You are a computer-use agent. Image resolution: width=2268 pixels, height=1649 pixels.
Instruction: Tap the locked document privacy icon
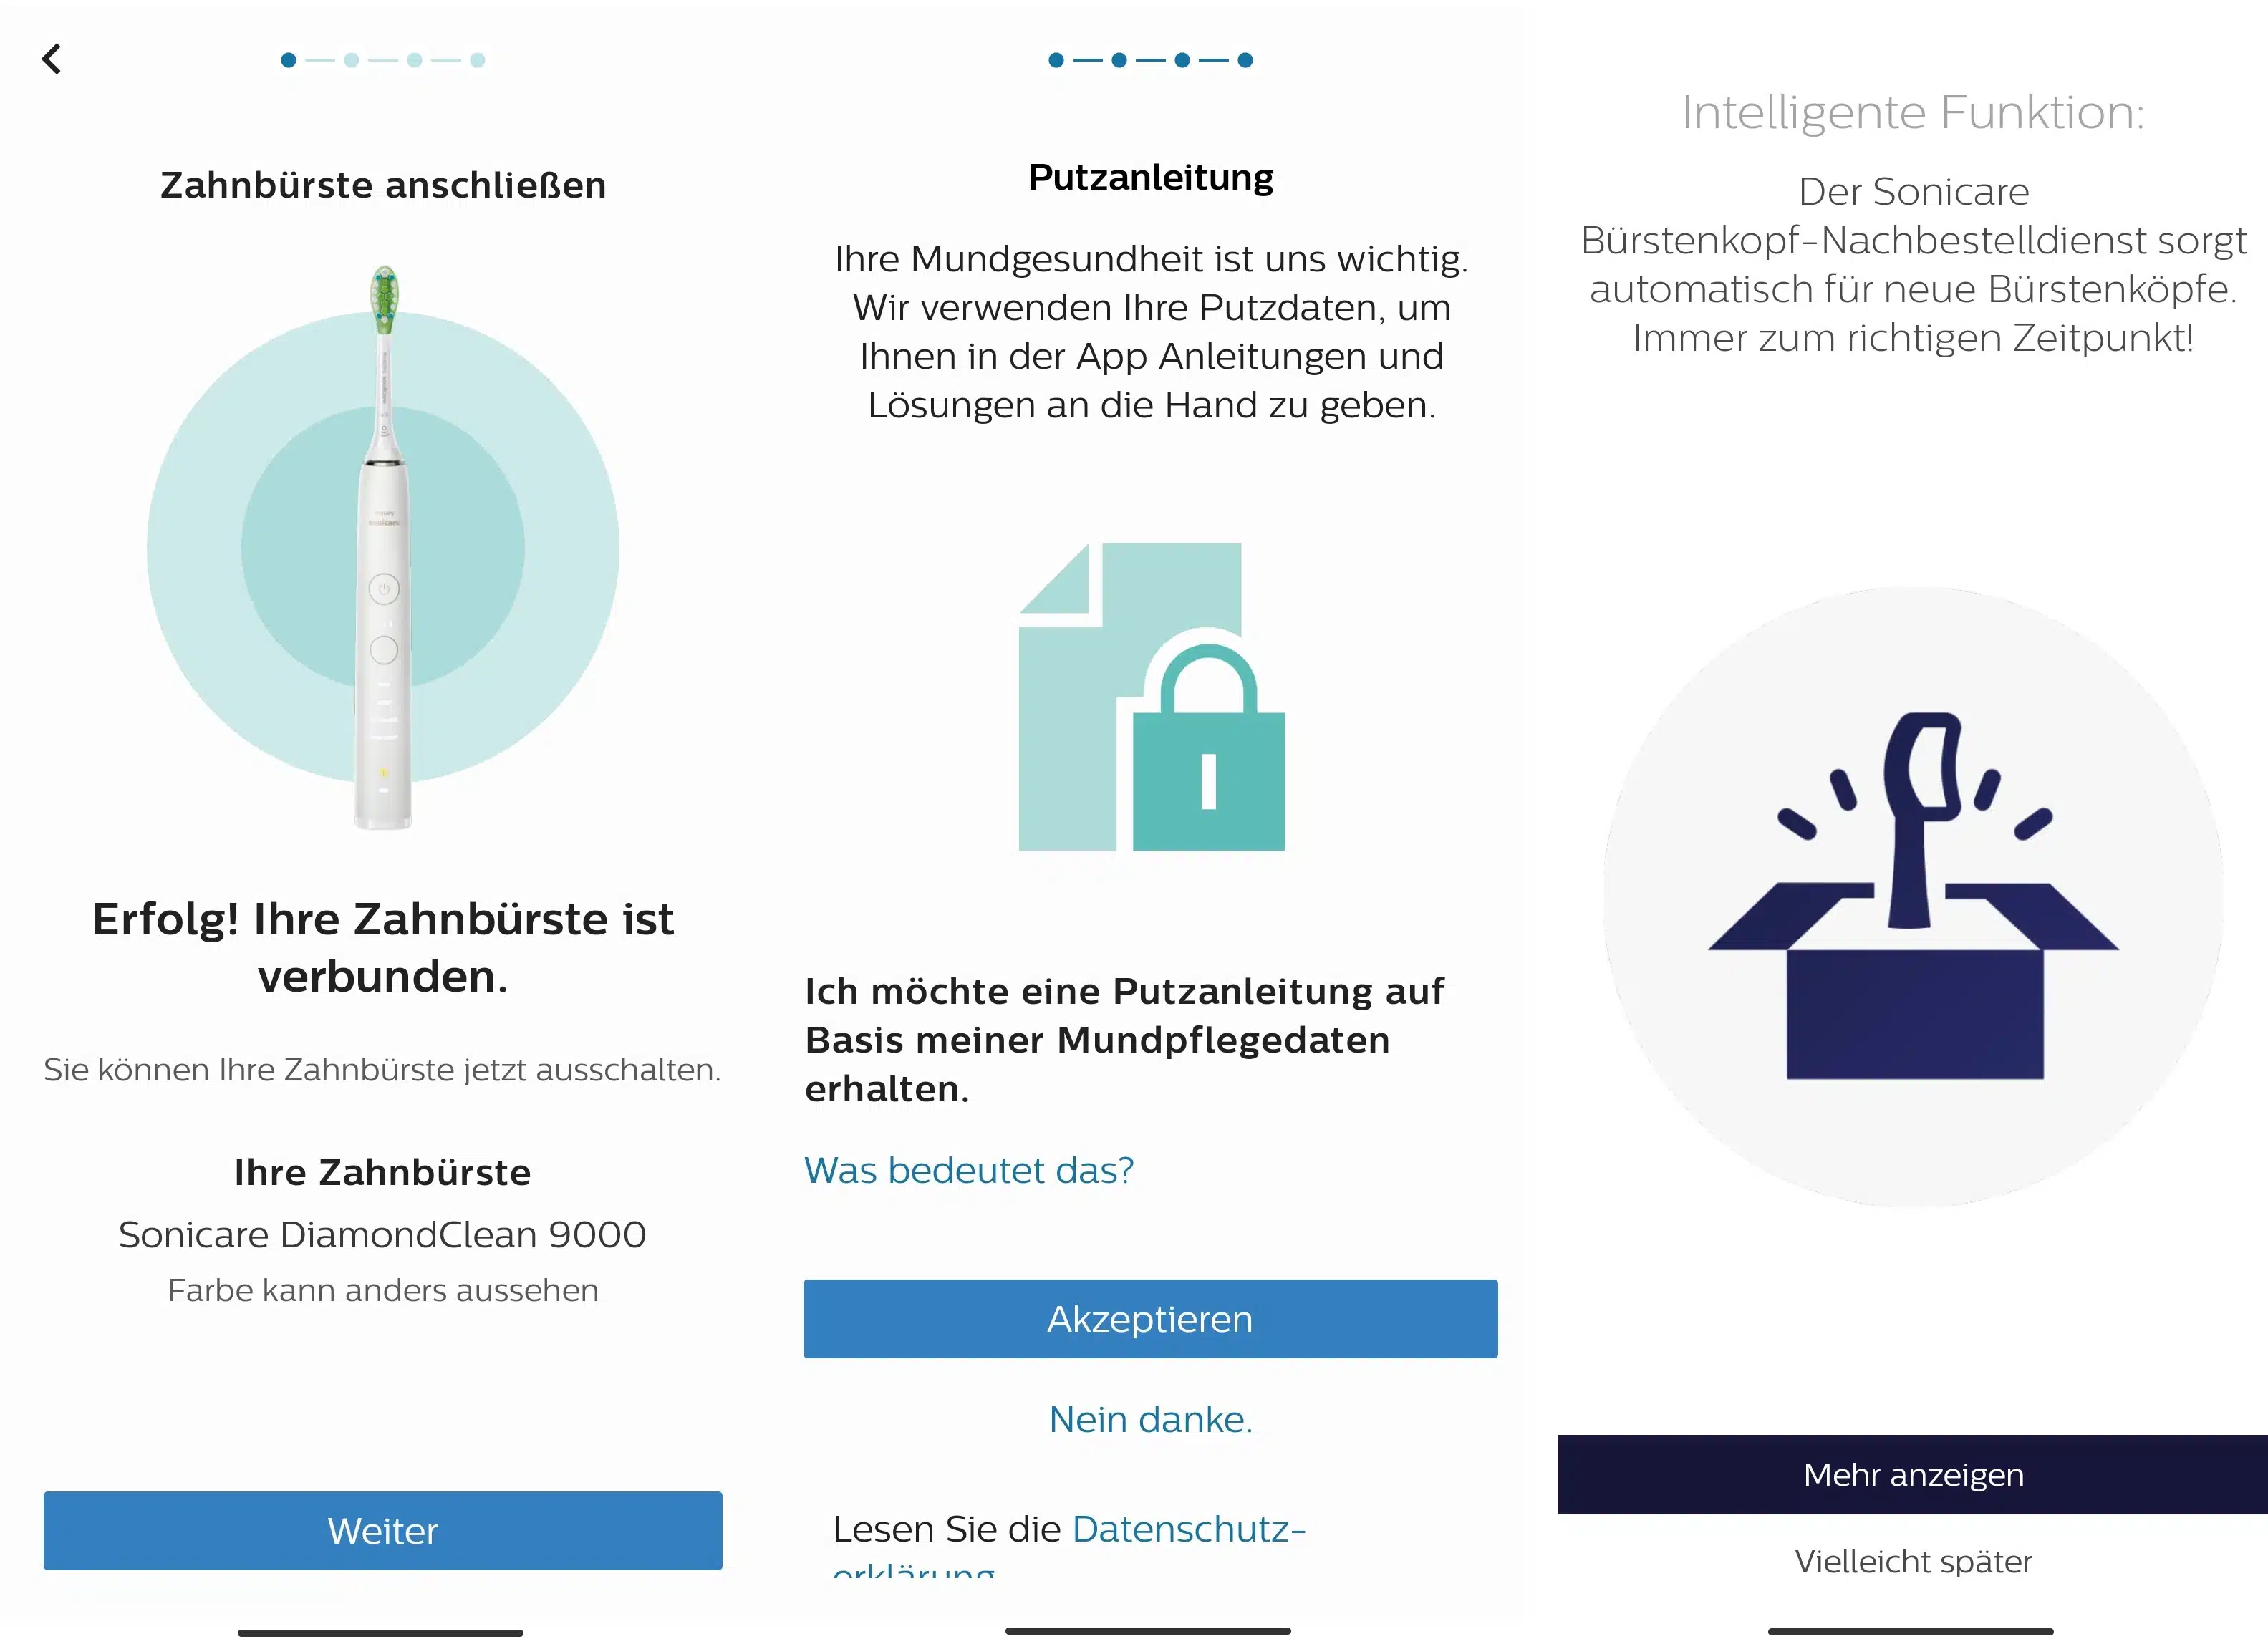tap(1151, 697)
